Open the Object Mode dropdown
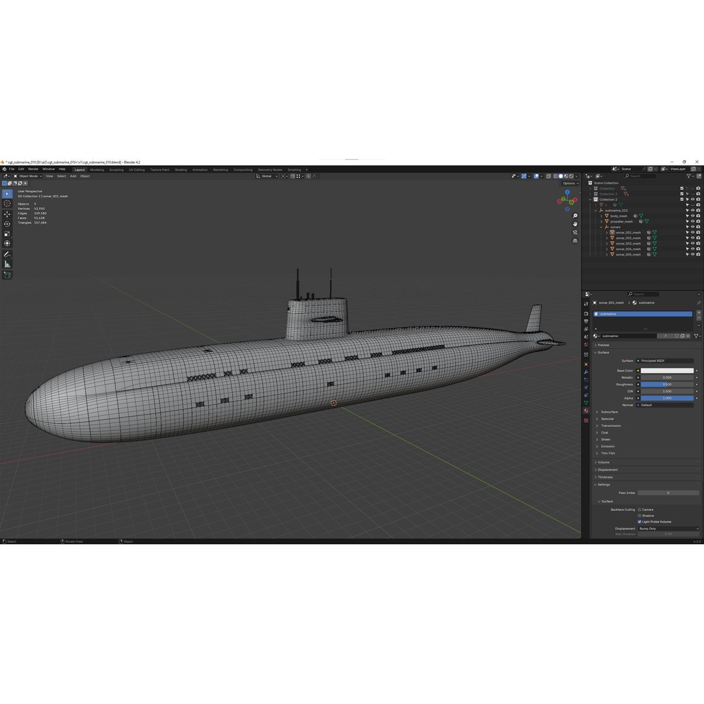This screenshot has height=704, width=704. (x=27, y=176)
